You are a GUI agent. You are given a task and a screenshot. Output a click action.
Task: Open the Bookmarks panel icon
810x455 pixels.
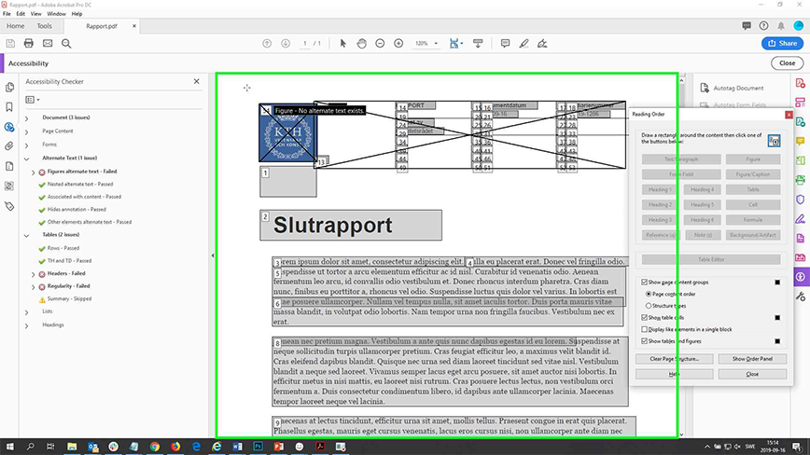click(x=9, y=106)
